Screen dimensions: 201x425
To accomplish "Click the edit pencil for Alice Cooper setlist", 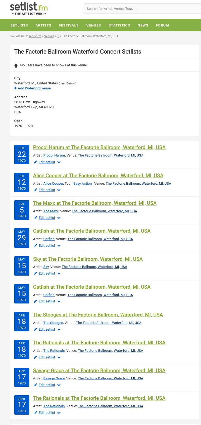I will coord(35,190).
